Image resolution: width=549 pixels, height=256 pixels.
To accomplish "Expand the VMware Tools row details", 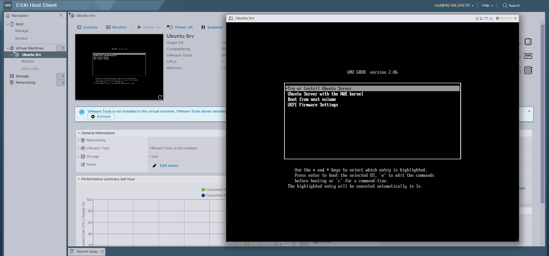I will [78, 148].
